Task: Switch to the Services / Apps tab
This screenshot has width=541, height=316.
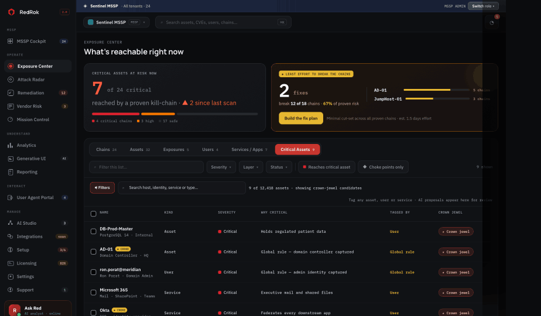Action: point(249,149)
